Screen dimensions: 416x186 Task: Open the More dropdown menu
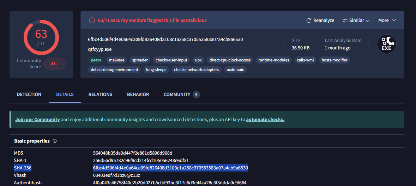pyautogui.click(x=387, y=20)
